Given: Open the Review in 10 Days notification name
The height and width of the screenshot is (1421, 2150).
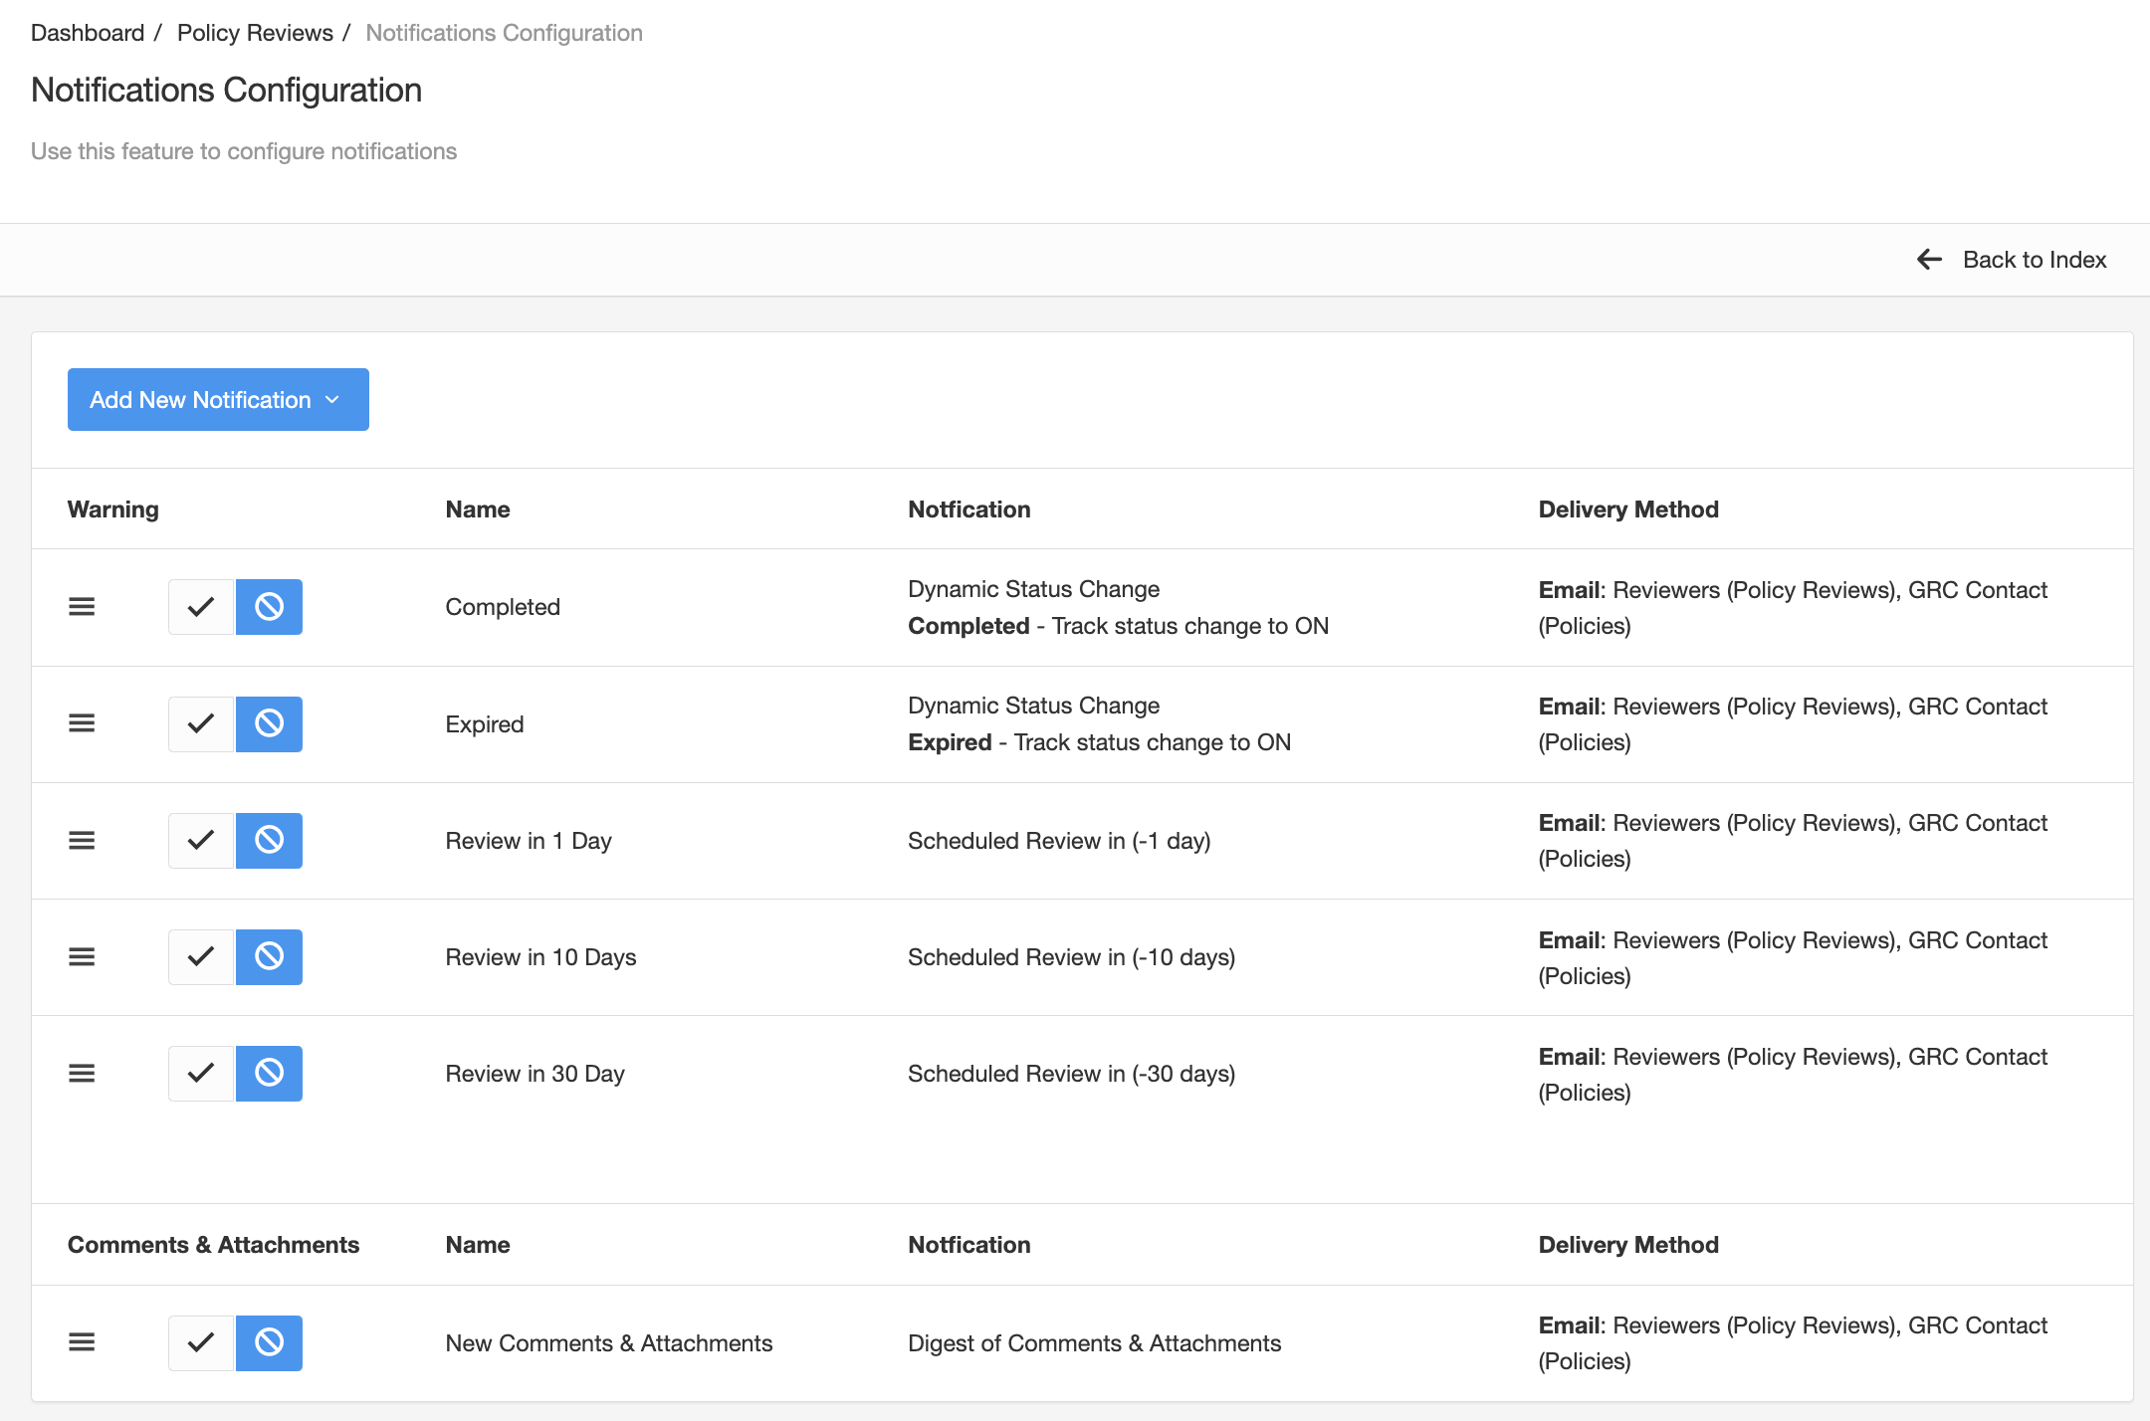Looking at the screenshot, I should click(x=540, y=957).
